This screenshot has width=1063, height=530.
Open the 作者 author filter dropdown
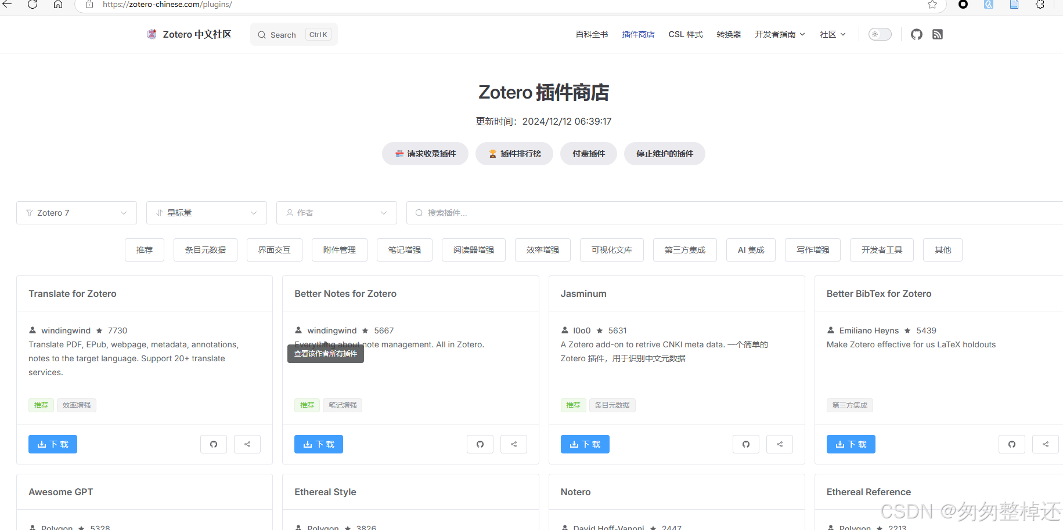click(x=337, y=213)
